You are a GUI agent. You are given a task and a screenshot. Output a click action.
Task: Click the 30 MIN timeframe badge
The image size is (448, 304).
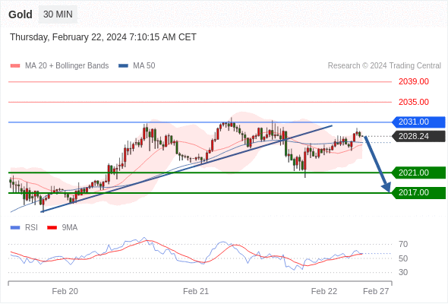[x=58, y=14]
